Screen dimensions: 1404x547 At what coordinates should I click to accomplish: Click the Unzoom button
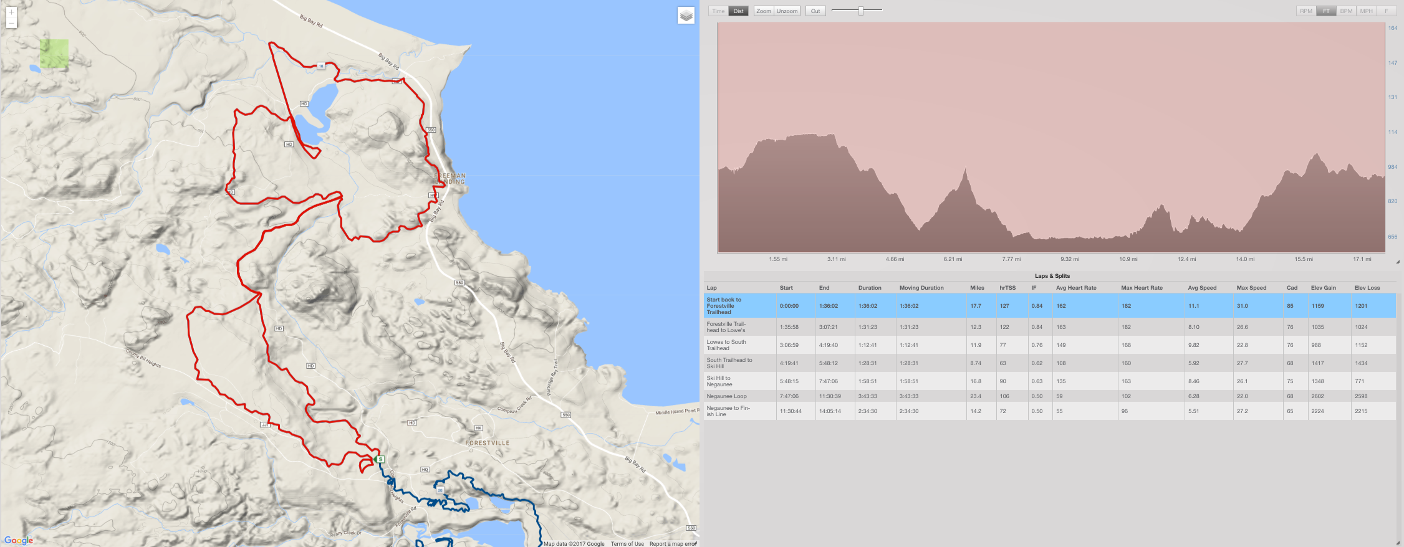point(787,11)
